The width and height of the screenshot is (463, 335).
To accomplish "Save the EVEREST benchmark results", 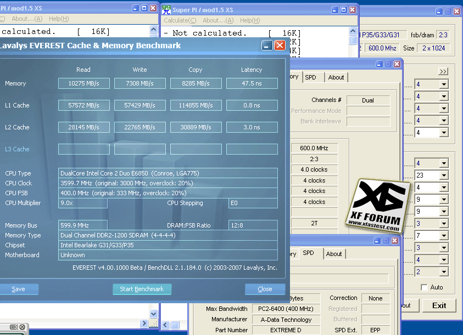I will (19, 289).
